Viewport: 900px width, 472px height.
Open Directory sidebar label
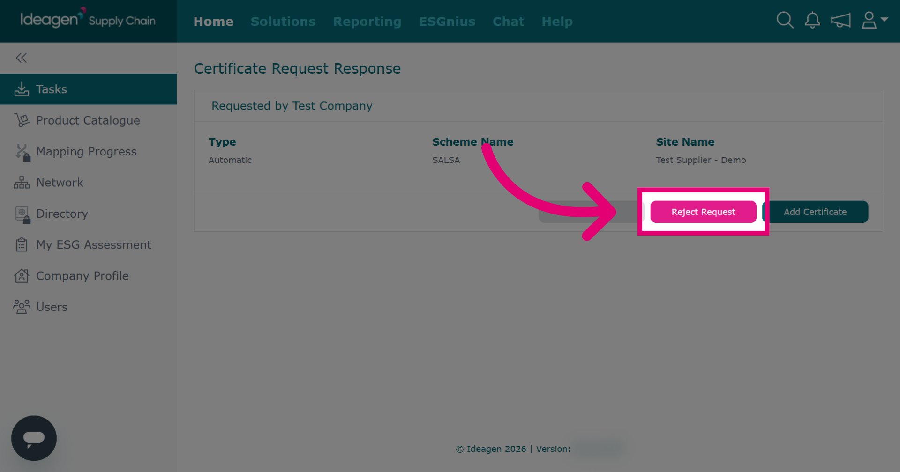point(62,214)
